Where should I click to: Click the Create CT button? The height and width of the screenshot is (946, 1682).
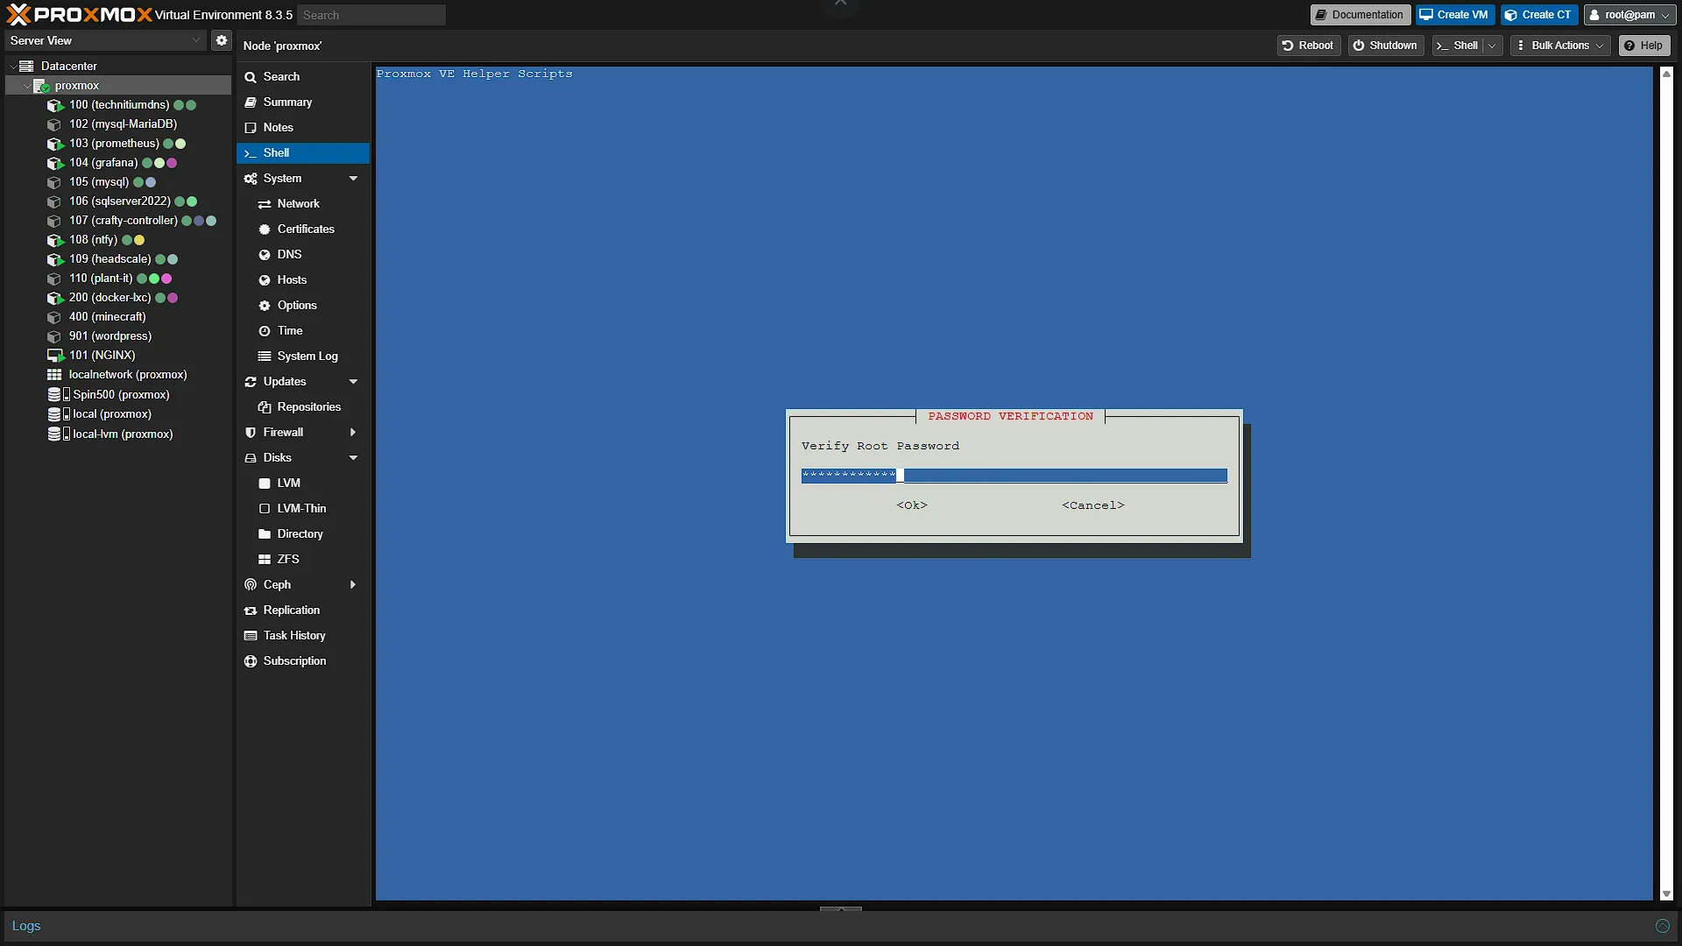[1538, 15]
